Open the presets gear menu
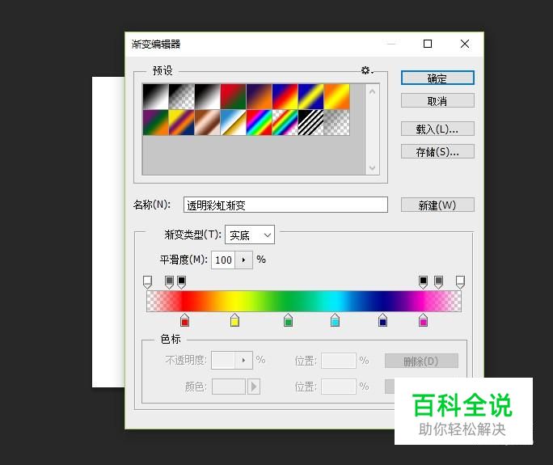553x465 pixels. [x=367, y=70]
